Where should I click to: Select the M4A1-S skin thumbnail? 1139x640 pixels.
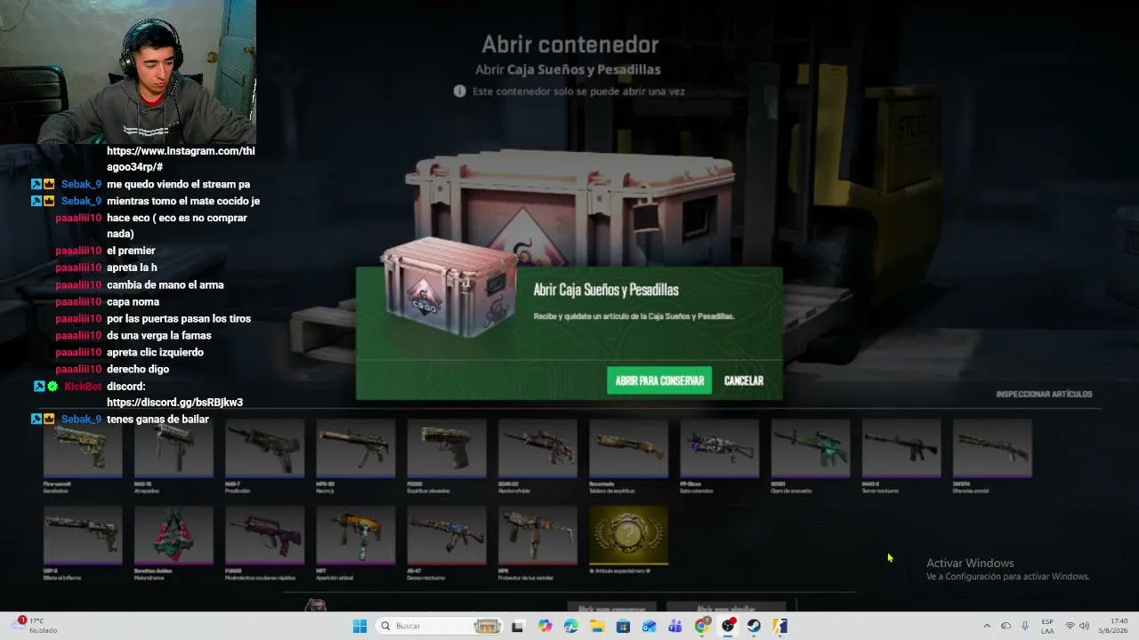(x=901, y=449)
